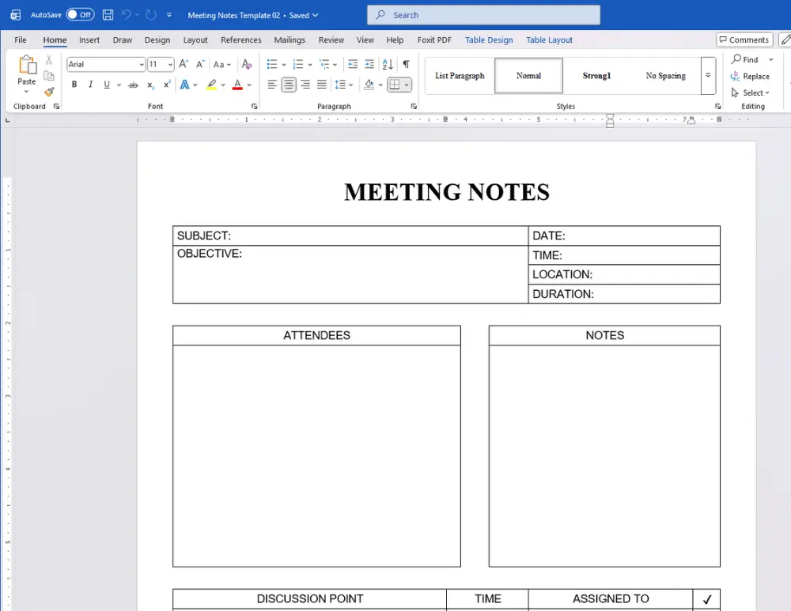Viewport: 791px width, 611px height.
Task: Open the Mailings ribbon tab
Action: 290,40
